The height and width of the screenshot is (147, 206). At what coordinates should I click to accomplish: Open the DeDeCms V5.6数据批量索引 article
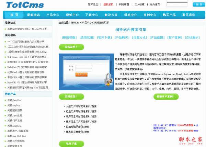click(x=28, y=67)
